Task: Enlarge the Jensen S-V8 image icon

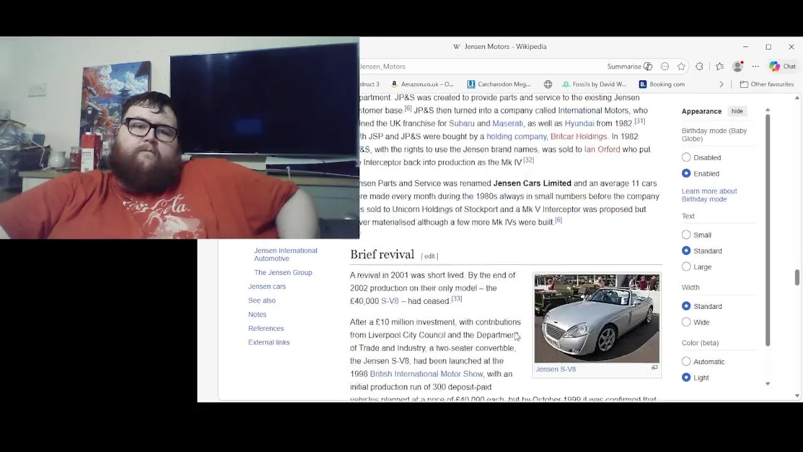Action: coord(654,368)
